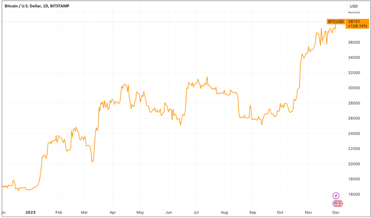
Task: Click the Jul label on time axis
Action: click(x=196, y=212)
